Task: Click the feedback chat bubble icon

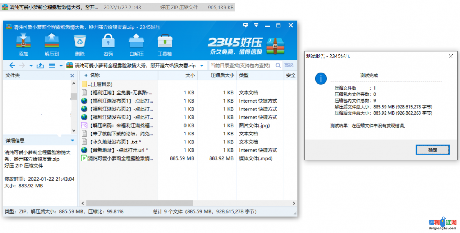Action: [246, 26]
